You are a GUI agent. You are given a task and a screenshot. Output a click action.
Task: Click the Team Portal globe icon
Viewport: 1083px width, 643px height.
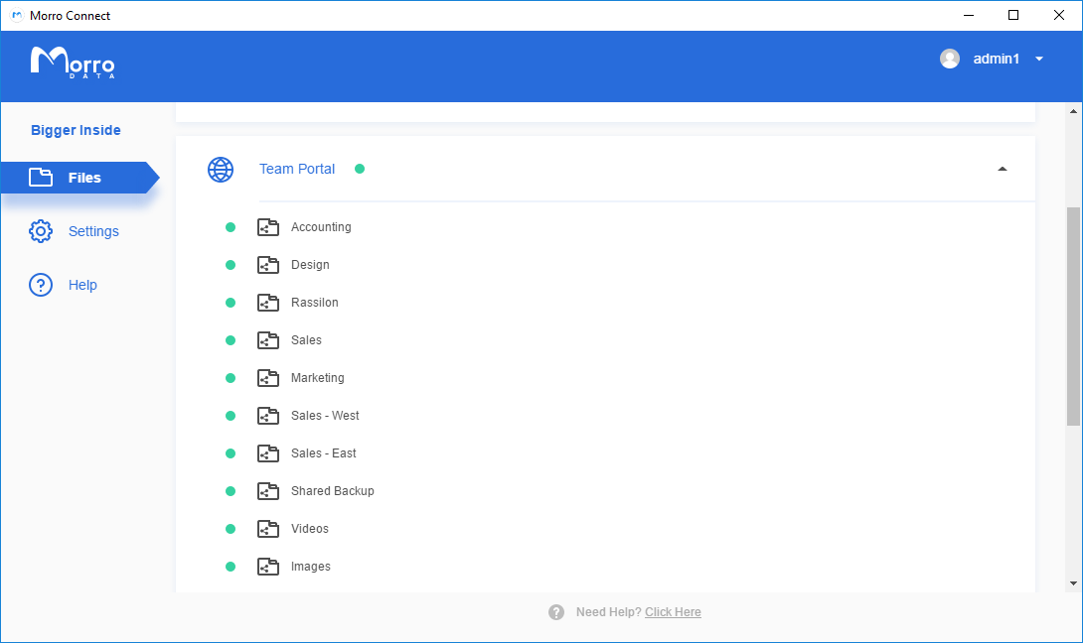pyautogui.click(x=220, y=169)
